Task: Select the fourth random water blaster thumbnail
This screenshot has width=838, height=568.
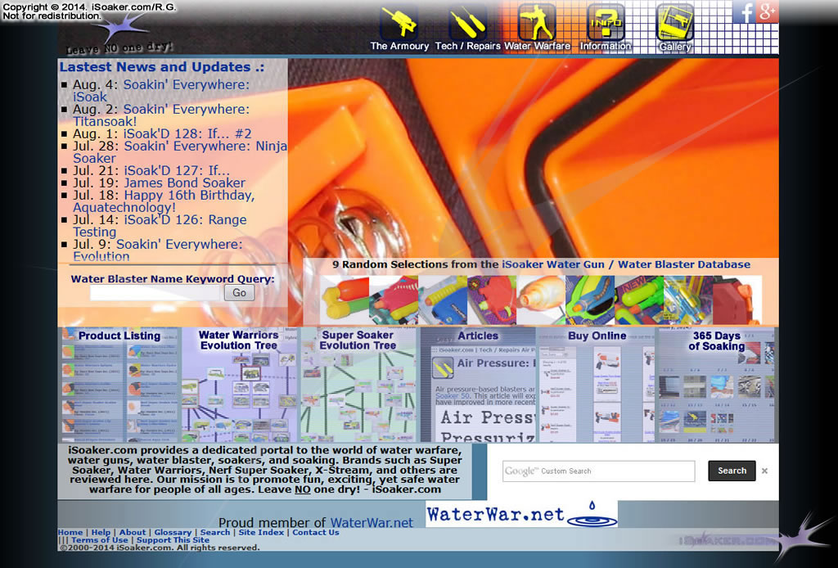Action: (492, 300)
